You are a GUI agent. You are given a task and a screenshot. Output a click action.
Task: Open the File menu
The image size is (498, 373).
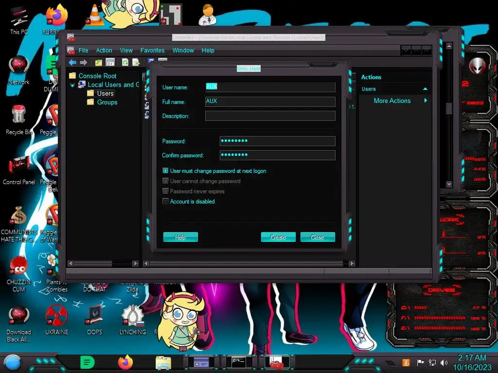[84, 51]
